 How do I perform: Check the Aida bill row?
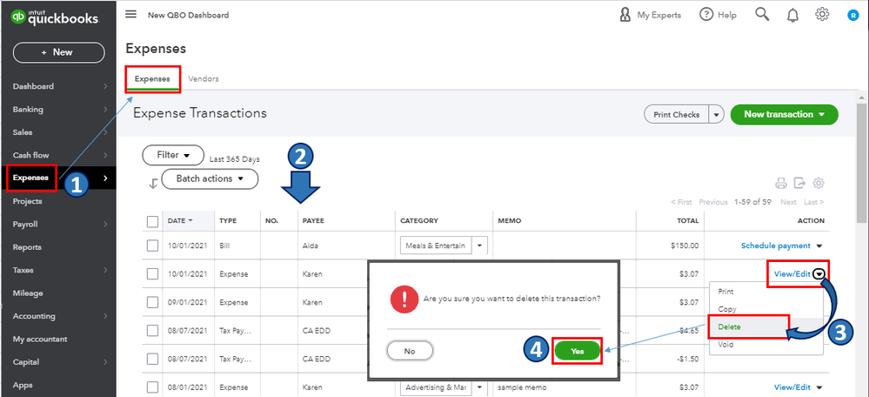click(x=152, y=246)
